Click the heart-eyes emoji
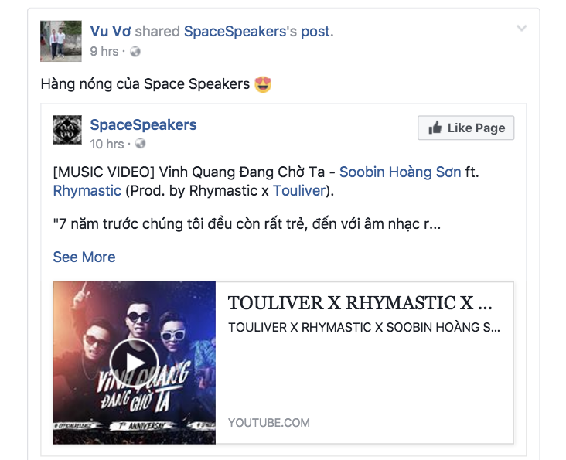566x460 pixels. click(263, 84)
